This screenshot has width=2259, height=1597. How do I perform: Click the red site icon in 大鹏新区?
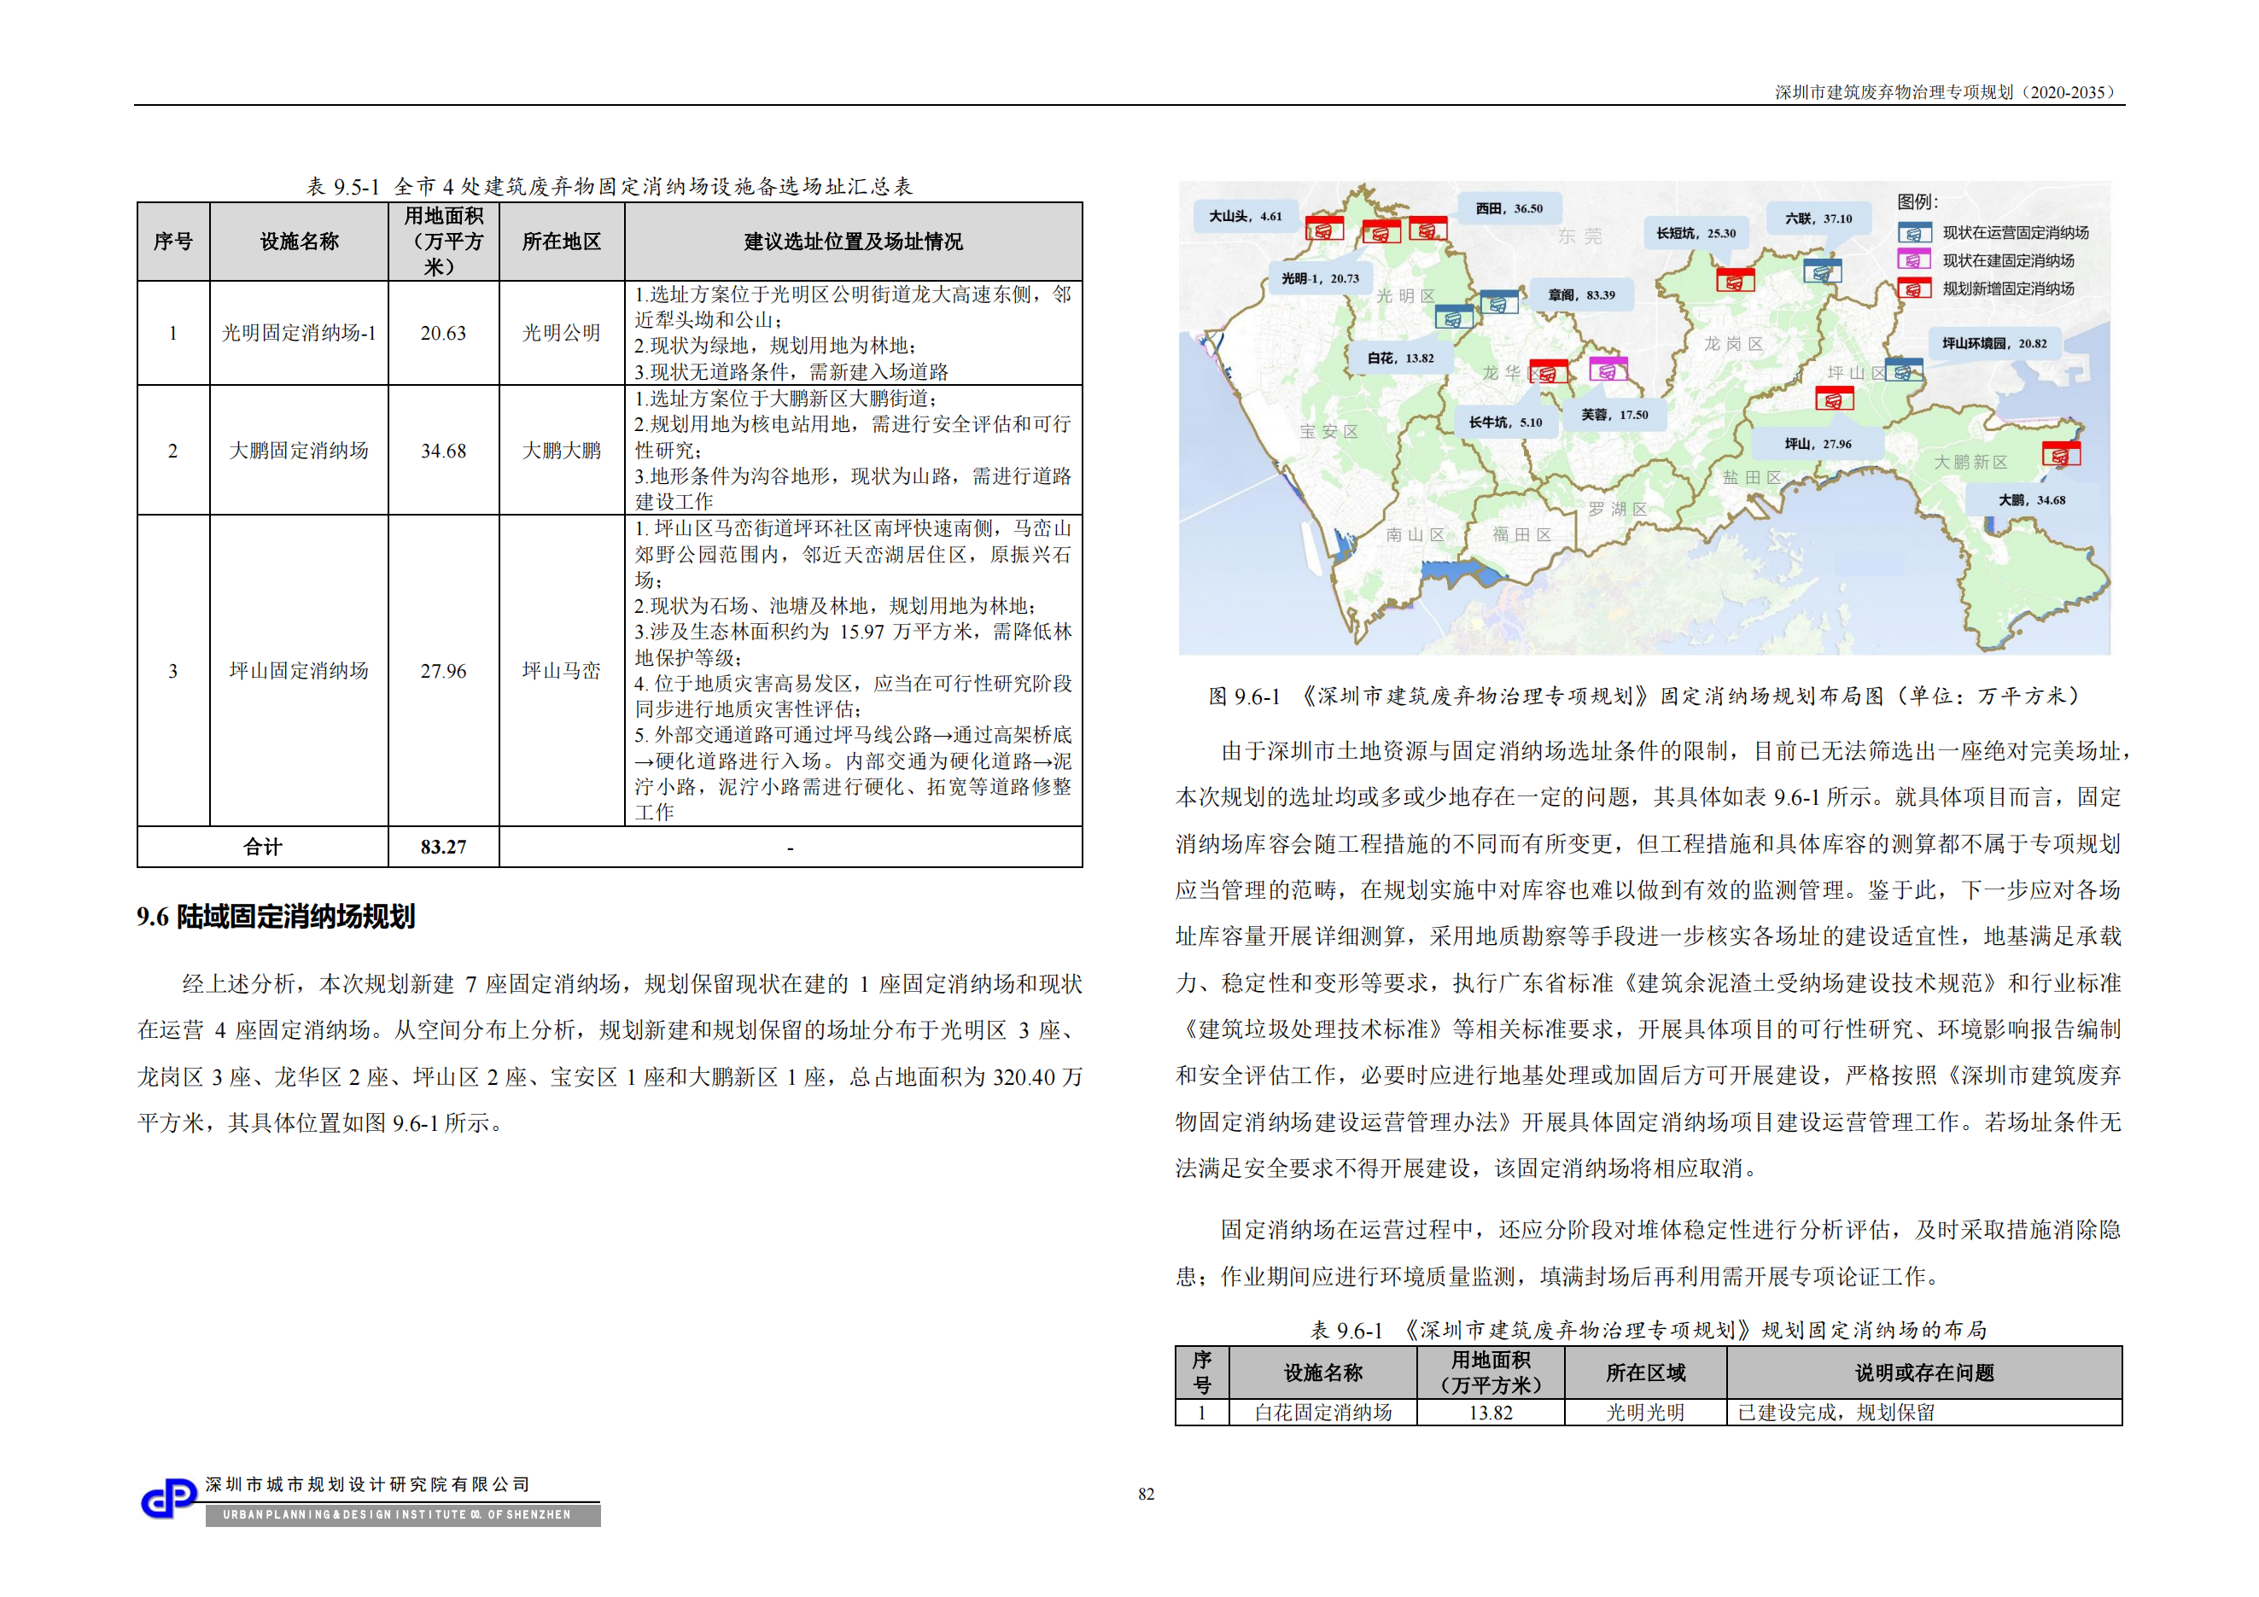[2061, 454]
